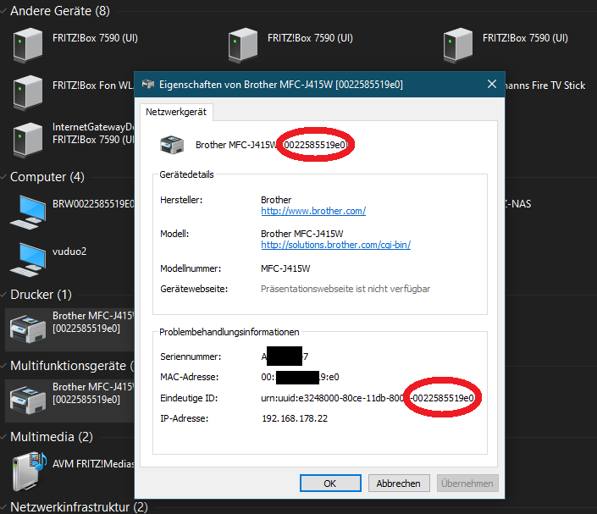Select first FRITZ!Box 7590 (UI) device icon
The height and width of the screenshot is (514, 597).
click(27, 45)
